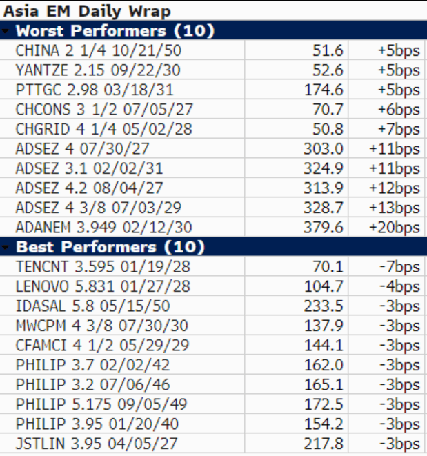Open ADANEM 3.949 02/12/30 security
The image size is (427, 456).
103,228
